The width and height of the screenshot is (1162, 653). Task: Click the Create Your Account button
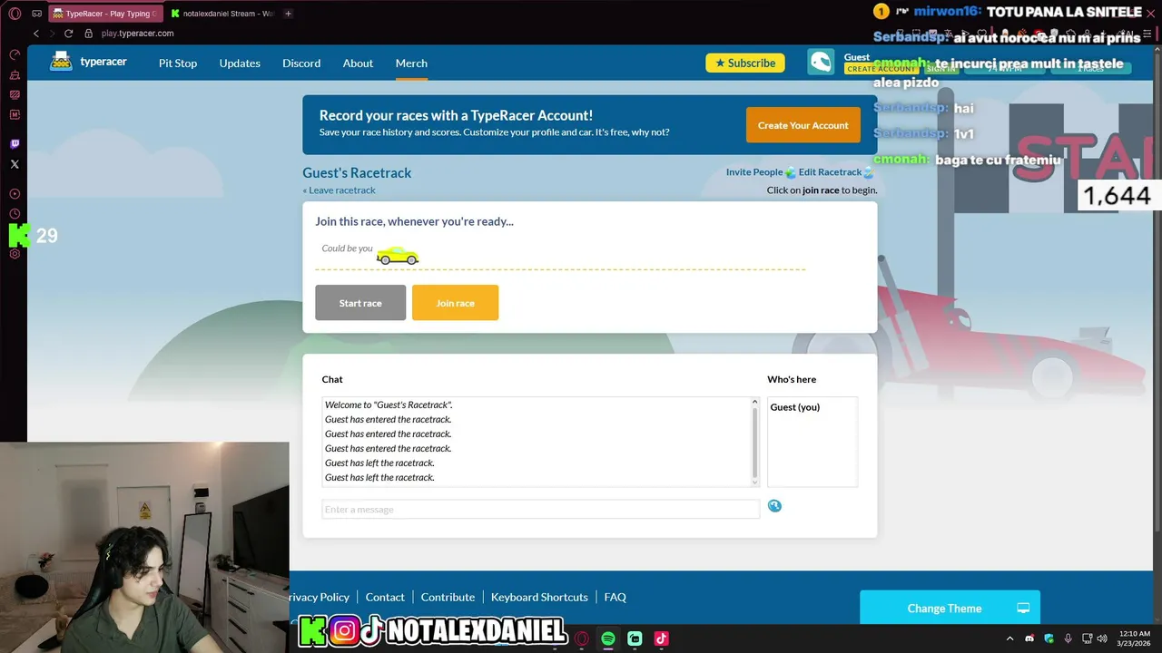point(803,125)
